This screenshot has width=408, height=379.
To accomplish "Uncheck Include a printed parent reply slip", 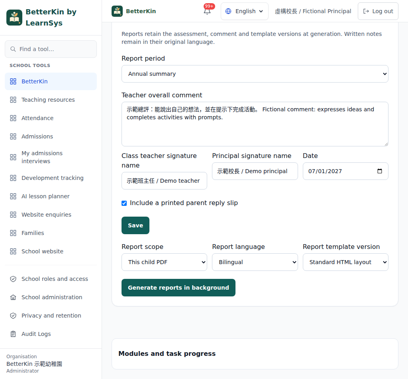I will click(124, 203).
